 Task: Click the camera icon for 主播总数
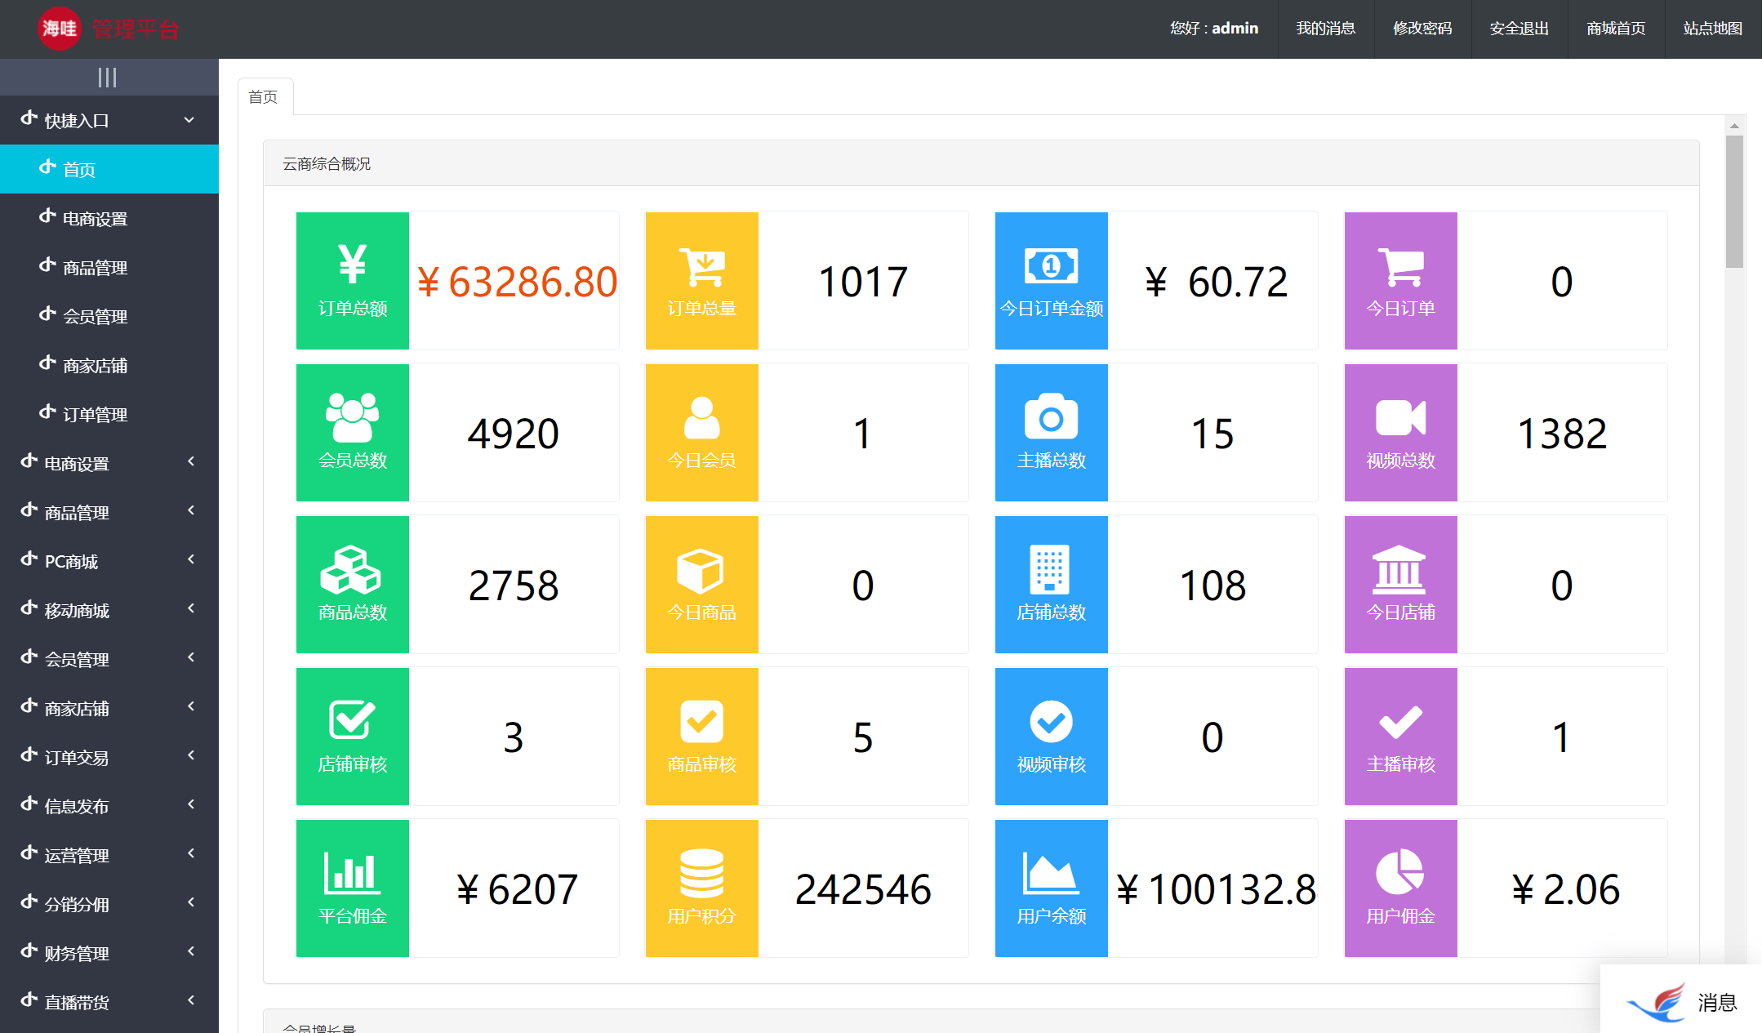point(1051,417)
